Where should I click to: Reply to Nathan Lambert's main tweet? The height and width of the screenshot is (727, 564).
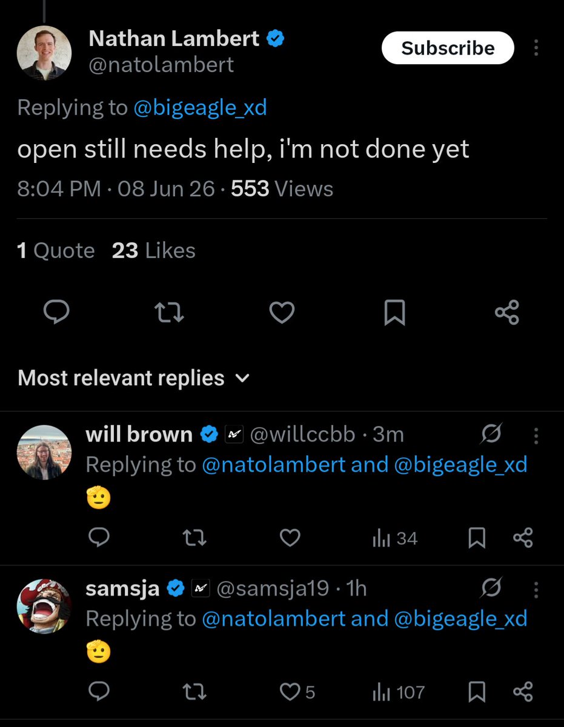tap(56, 313)
